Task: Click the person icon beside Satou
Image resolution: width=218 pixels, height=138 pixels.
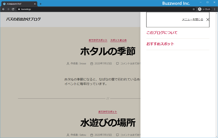Action: pyautogui.click(x=68, y=135)
